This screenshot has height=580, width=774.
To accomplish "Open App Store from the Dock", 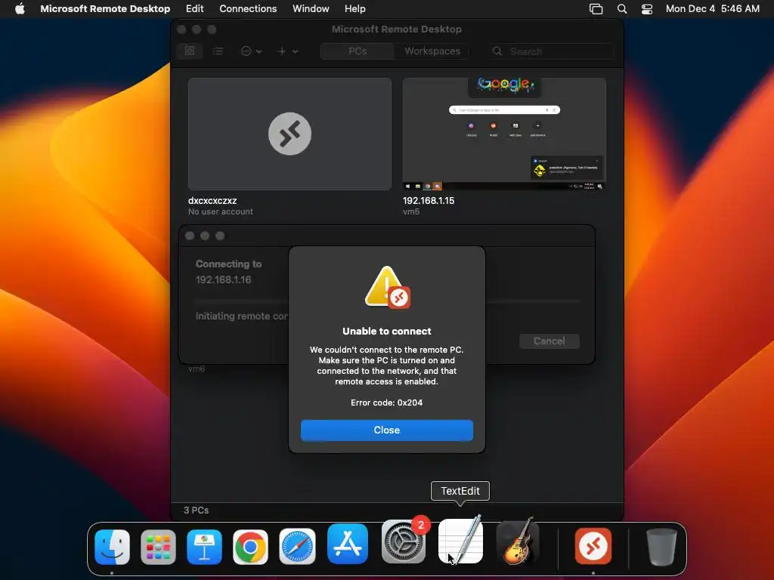I will [348, 544].
